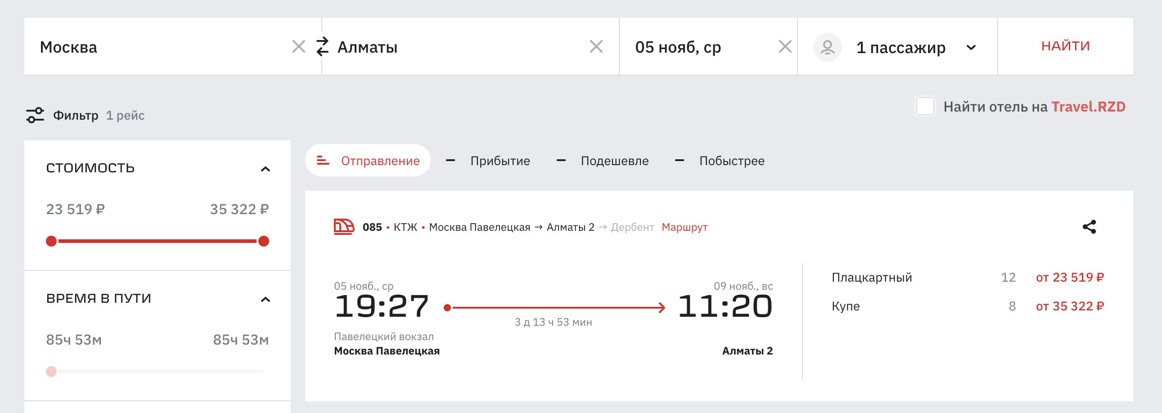
Task: Share train 085 route
Action: [1089, 227]
